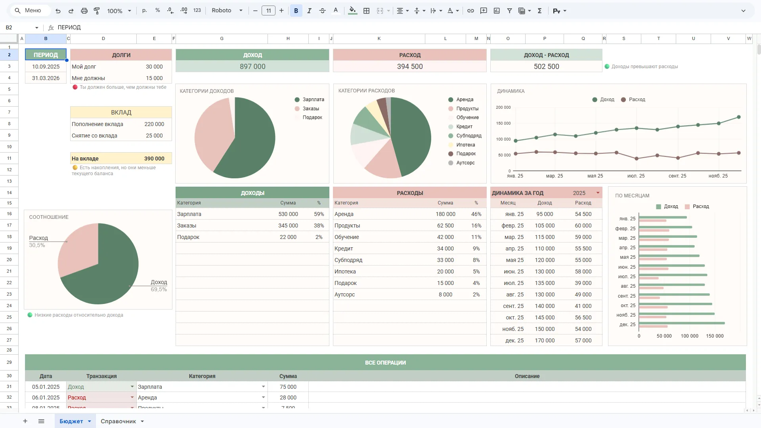Select the cell with date 10.09.2025
Viewport: 761px width, 428px height.
click(x=46, y=67)
